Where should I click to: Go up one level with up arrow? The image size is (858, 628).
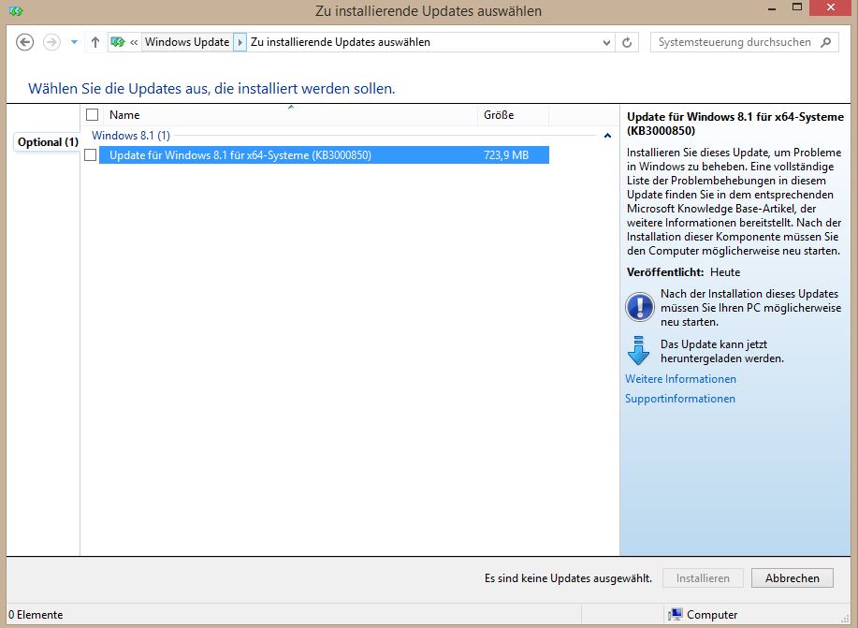(95, 42)
